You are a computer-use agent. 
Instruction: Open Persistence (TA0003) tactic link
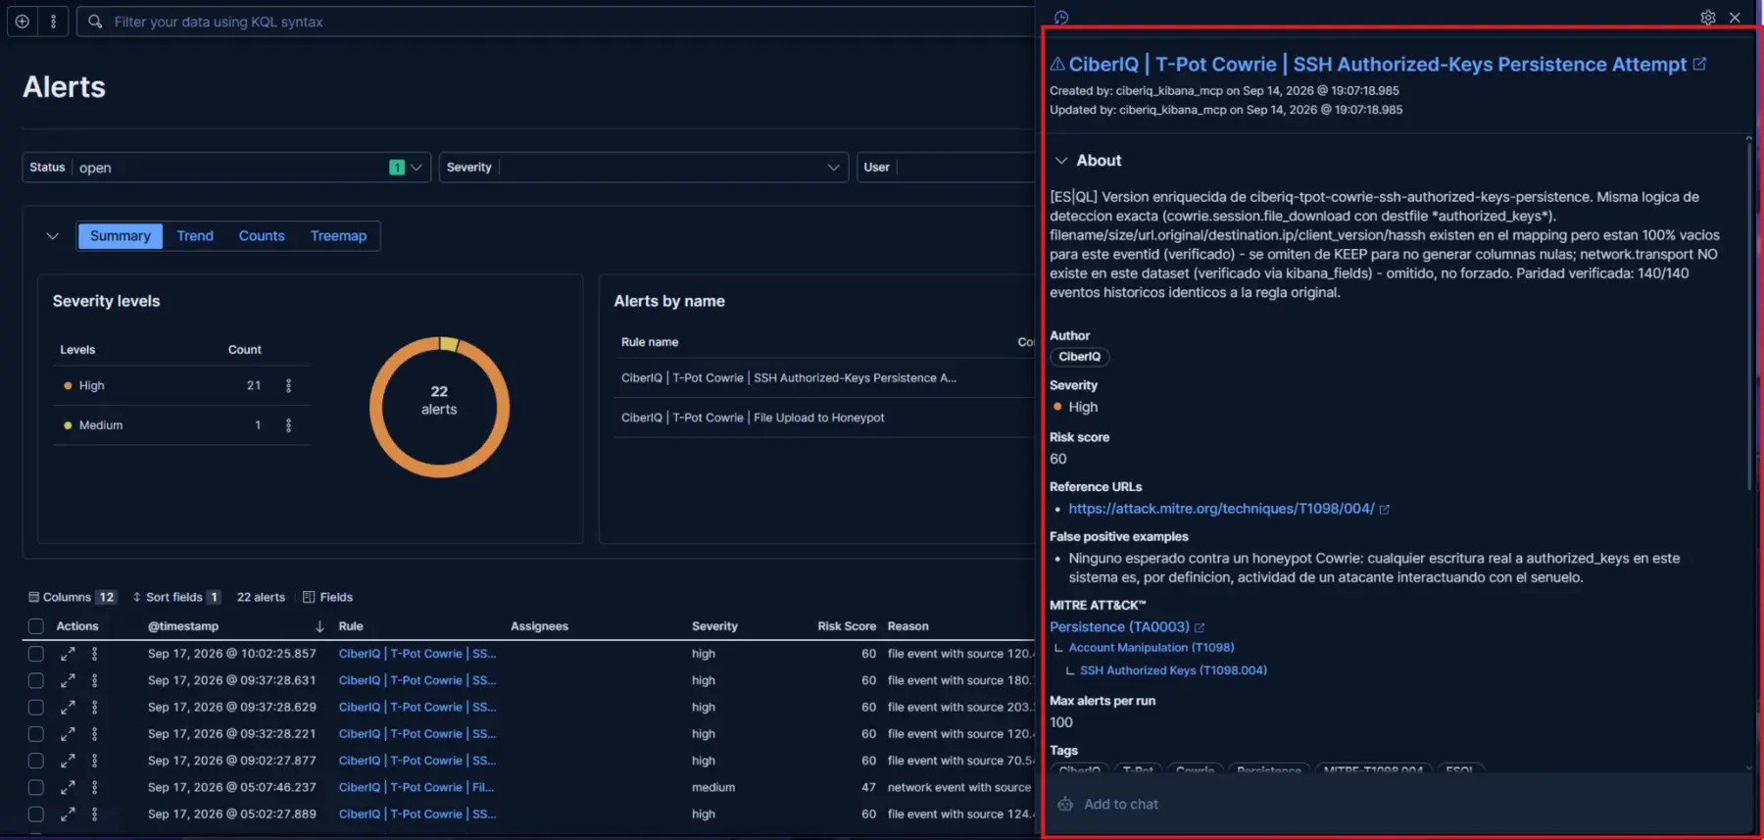pos(1119,627)
